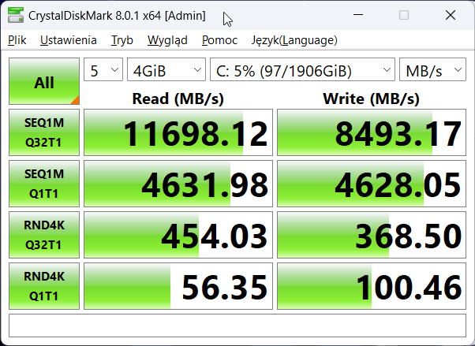Open the Wygląd menu
Viewport: 475px width, 346px height.
click(167, 40)
